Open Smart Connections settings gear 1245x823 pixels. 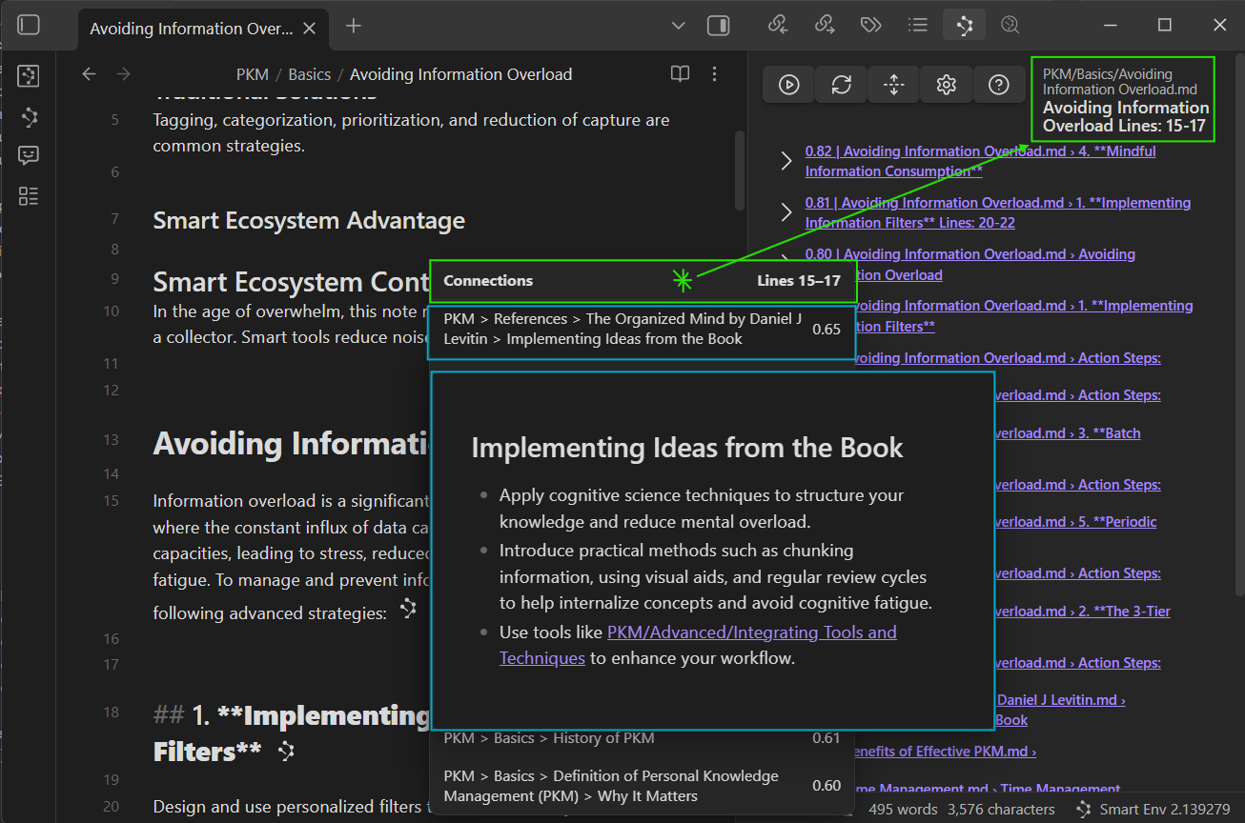946,85
